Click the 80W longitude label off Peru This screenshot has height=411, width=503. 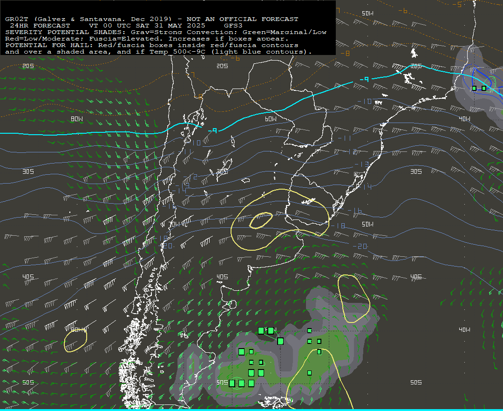point(77,119)
